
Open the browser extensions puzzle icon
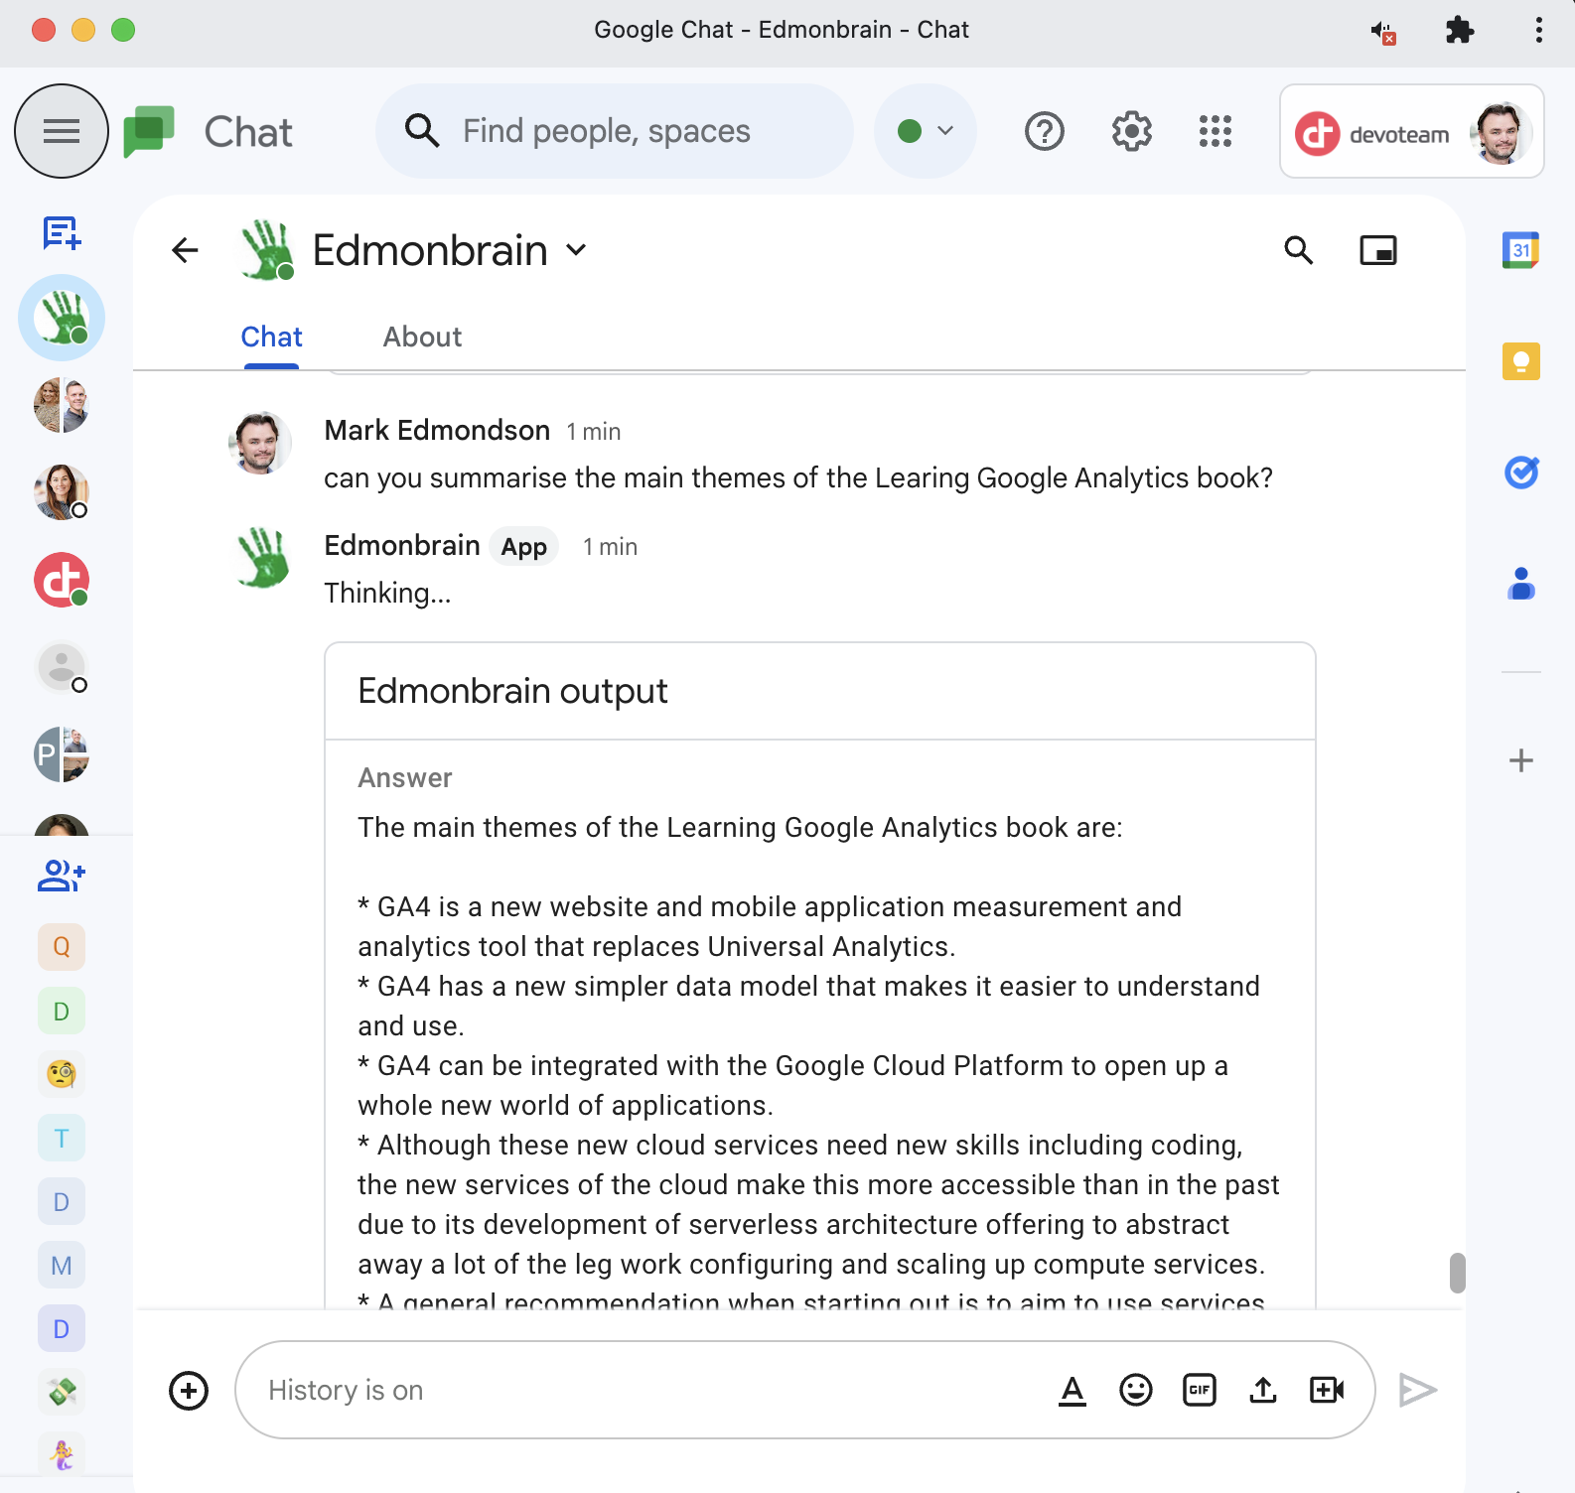1459,30
